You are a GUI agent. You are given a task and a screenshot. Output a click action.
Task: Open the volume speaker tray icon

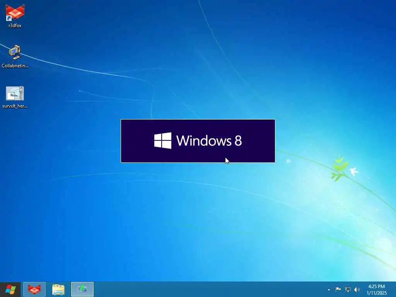tap(357, 289)
